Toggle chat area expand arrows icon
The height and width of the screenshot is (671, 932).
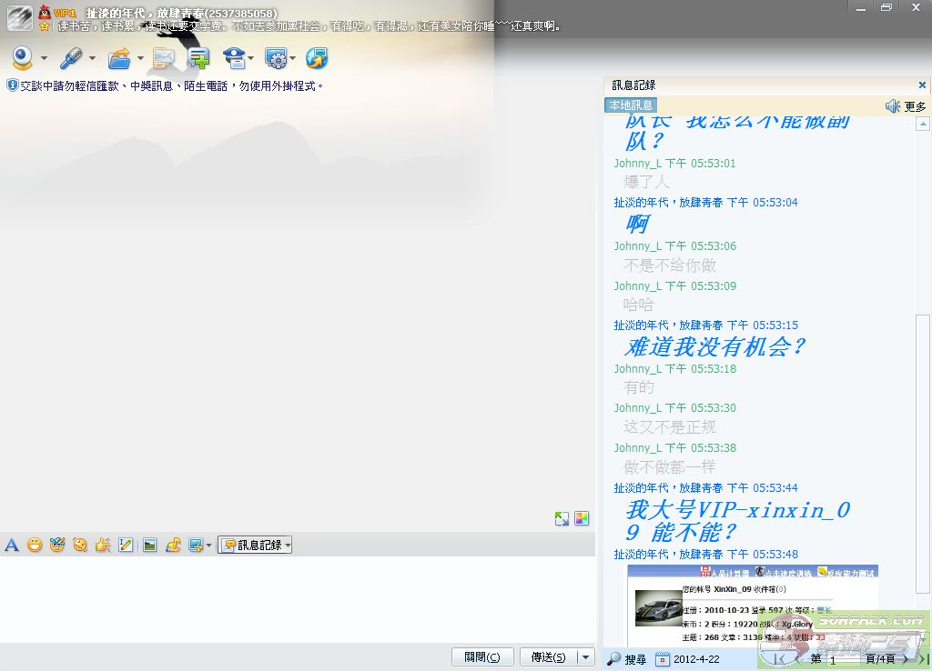click(562, 519)
